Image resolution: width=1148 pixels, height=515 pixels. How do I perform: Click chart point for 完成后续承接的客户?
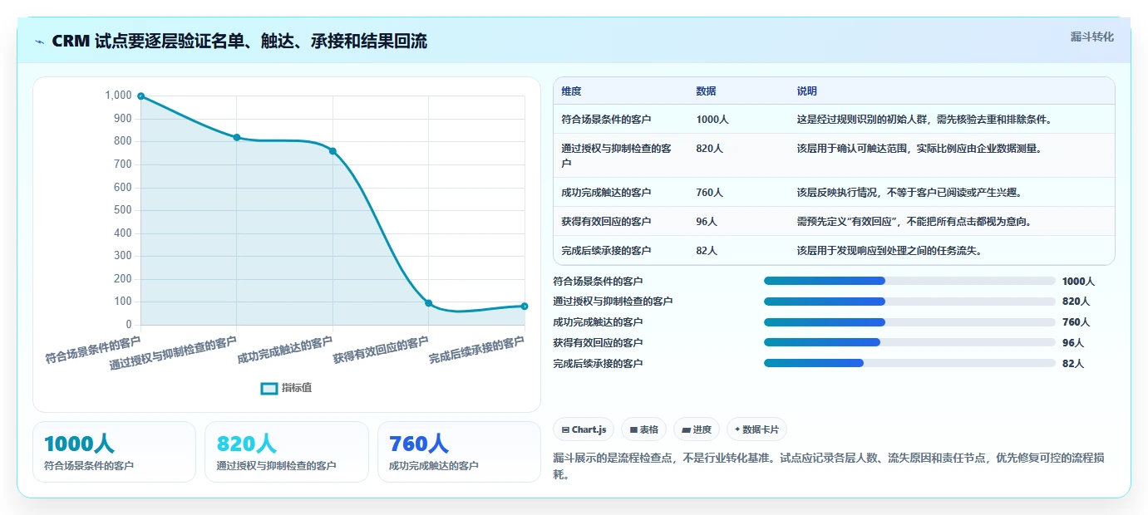[x=525, y=307]
